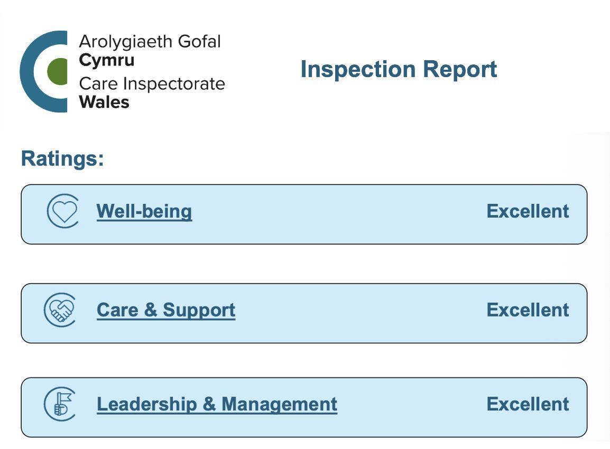
Task: Click the Care & Support handshake heart icon
Action: pyautogui.click(x=60, y=310)
